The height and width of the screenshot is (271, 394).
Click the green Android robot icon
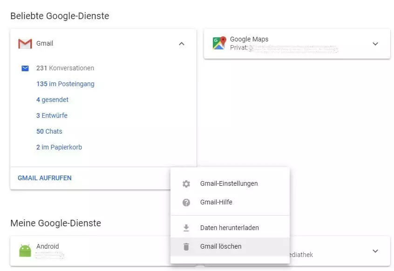[25, 251]
